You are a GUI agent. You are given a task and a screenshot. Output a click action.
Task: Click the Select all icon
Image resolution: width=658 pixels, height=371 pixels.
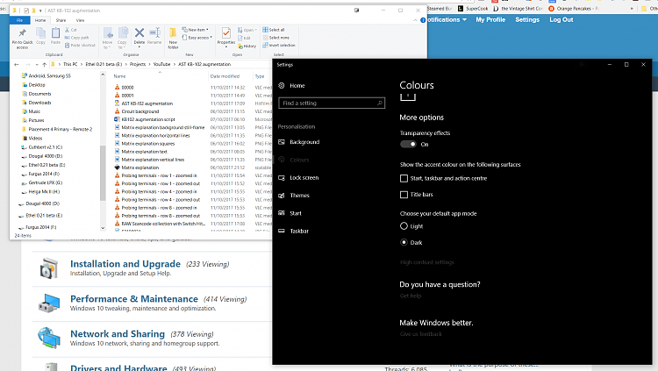(x=265, y=30)
